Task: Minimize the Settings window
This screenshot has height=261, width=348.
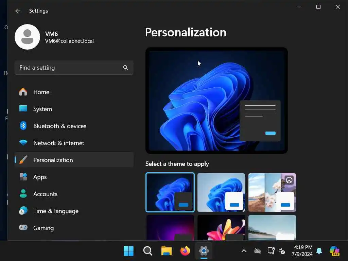Action: (299, 7)
